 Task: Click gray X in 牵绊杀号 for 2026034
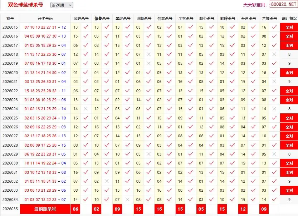(x=128, y=200)
